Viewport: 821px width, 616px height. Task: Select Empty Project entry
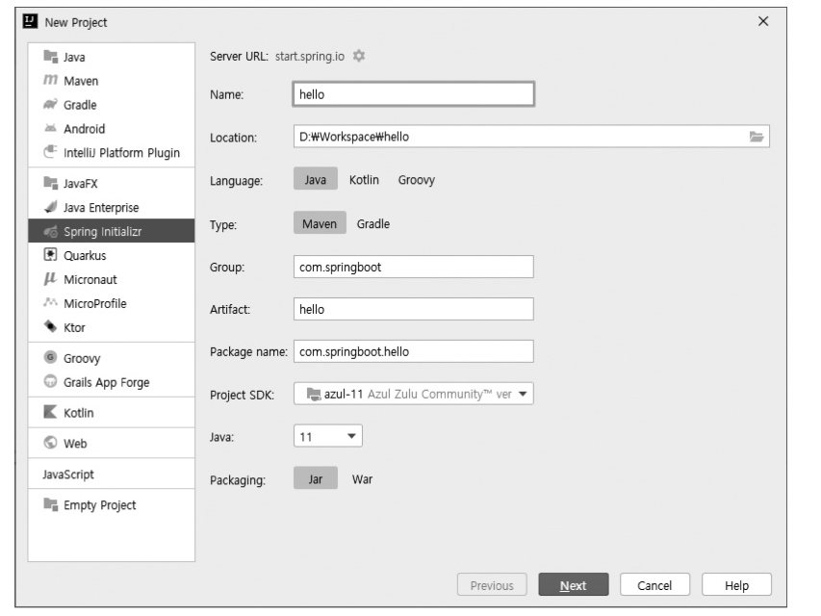(x=111, y=504)
